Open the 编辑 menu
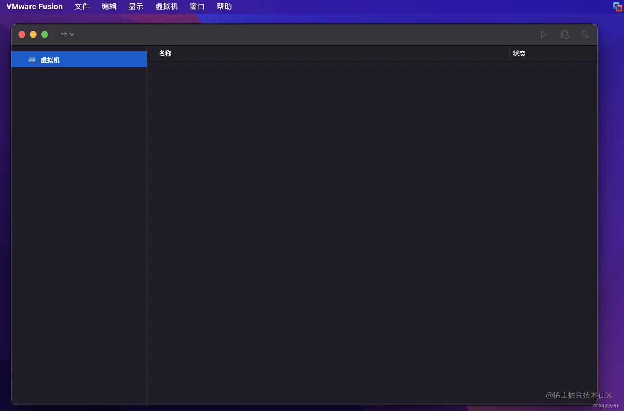Screen dimensions: 624x411 [109, 7]
